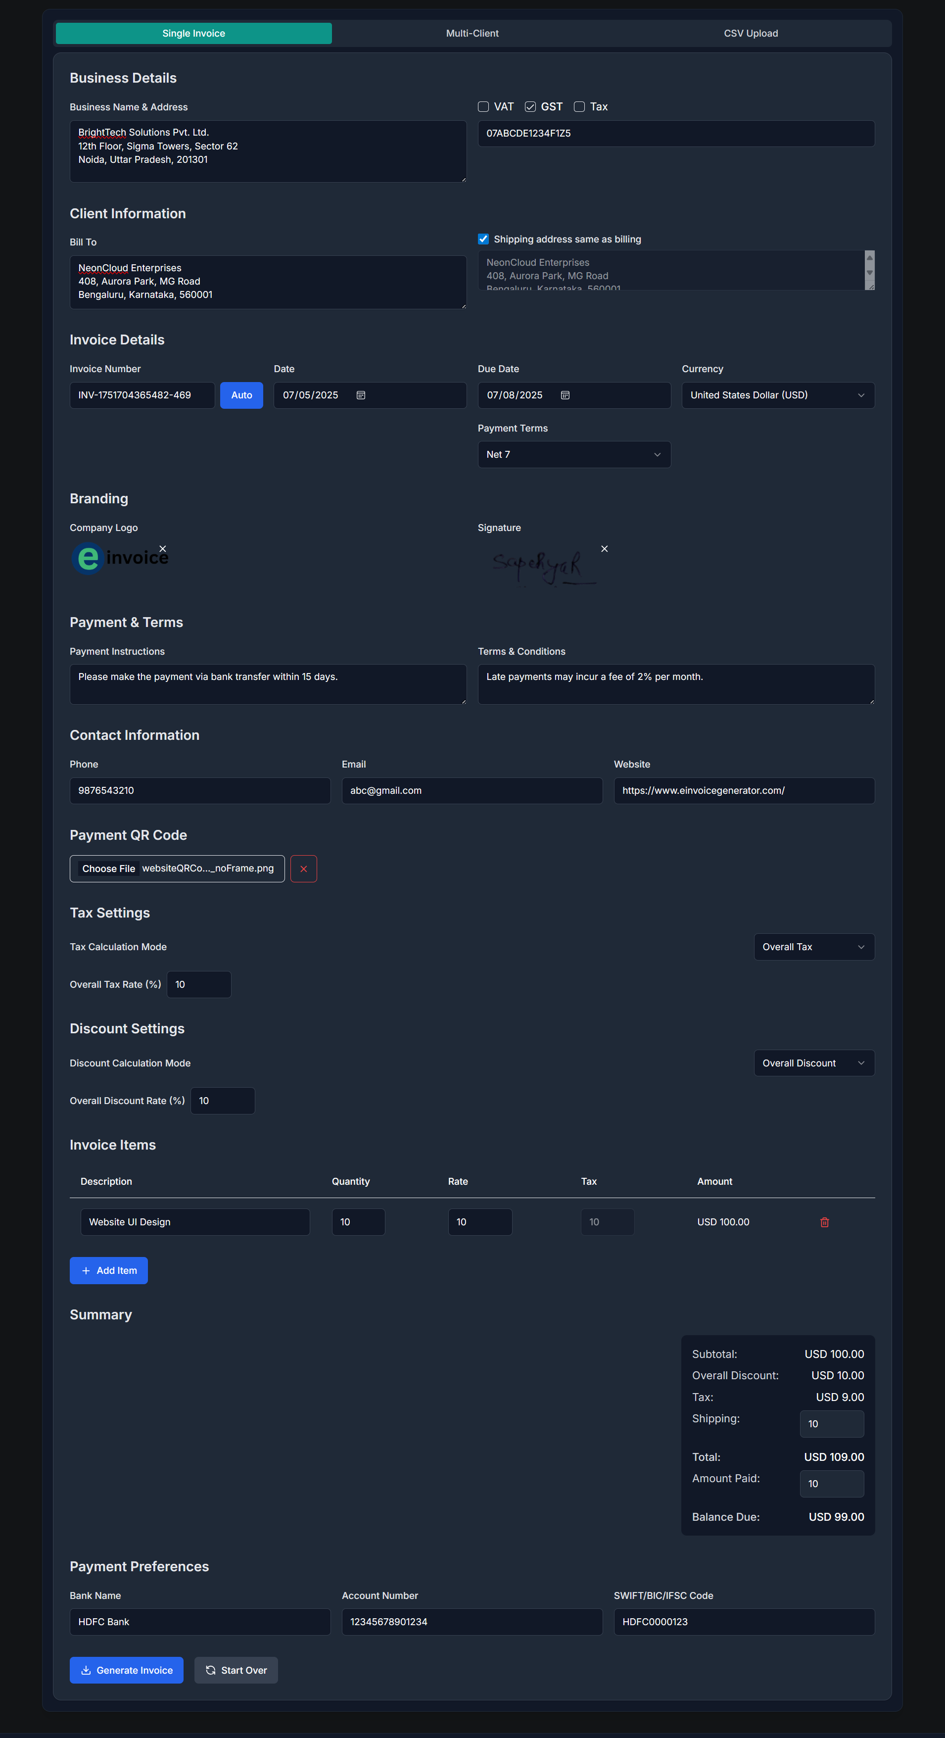
Task: Delete the uploaded signature via its X icon
Action: [x=604, y=548]
